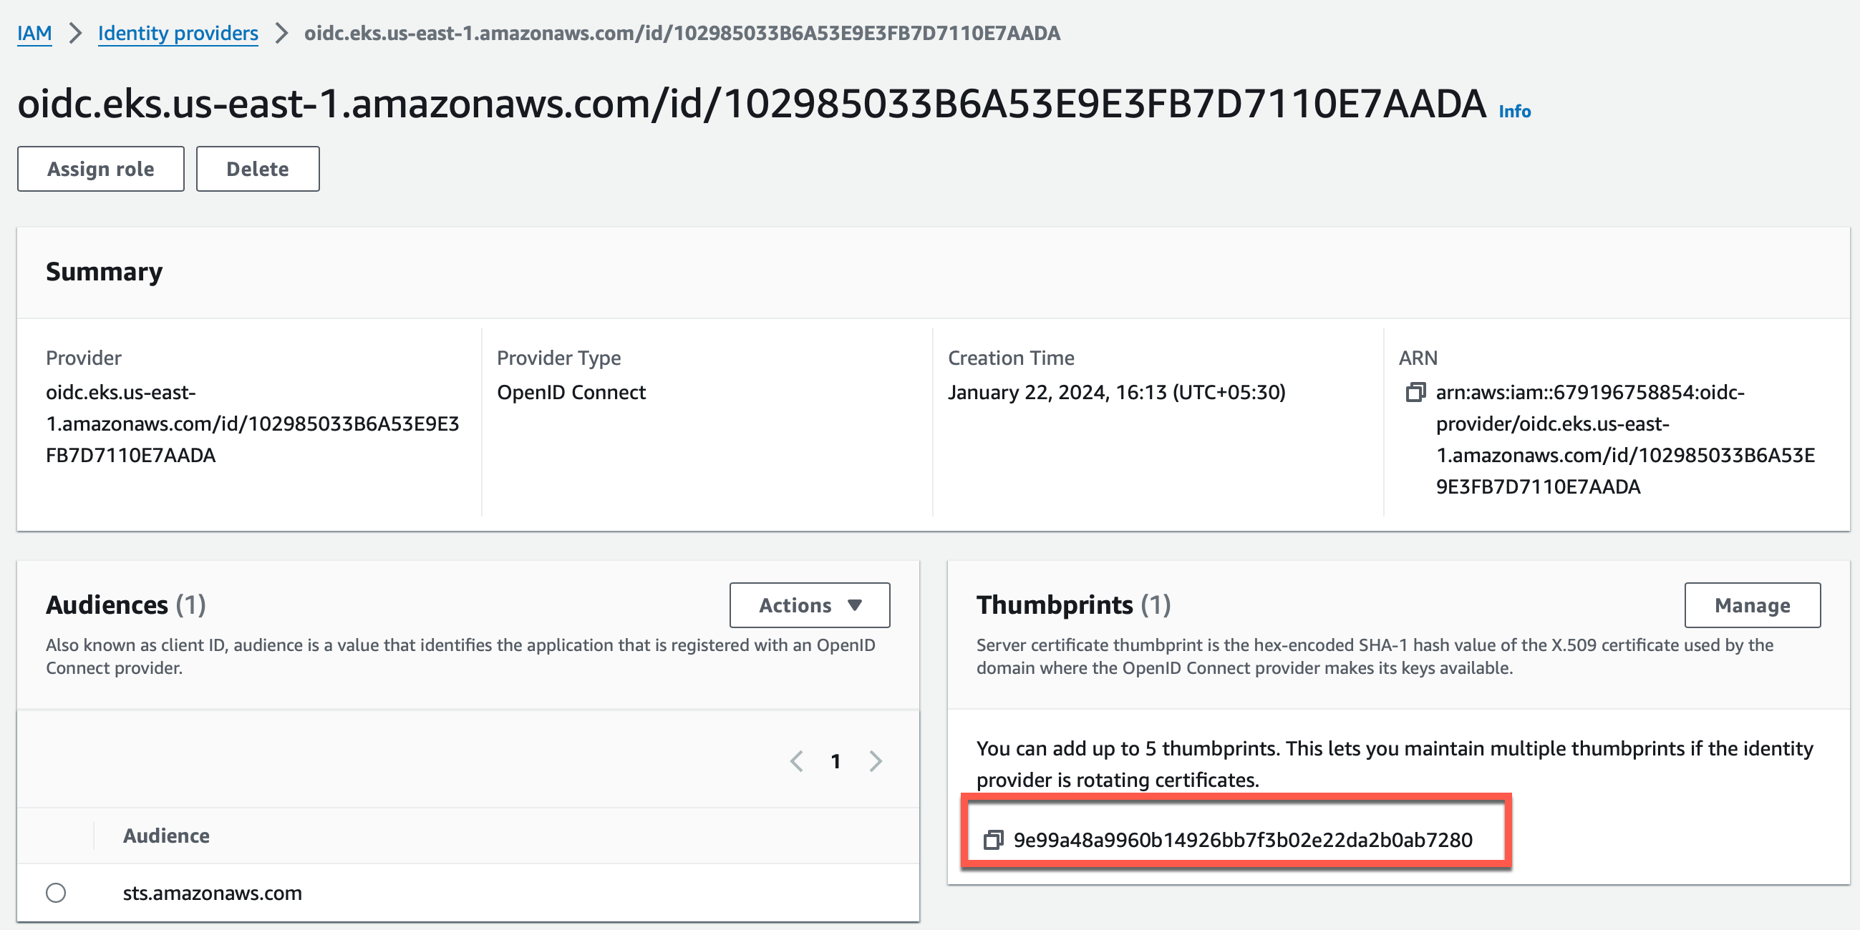Navigate to IAM breadcrumb link
1860x930 pixels.
(34, 33)
